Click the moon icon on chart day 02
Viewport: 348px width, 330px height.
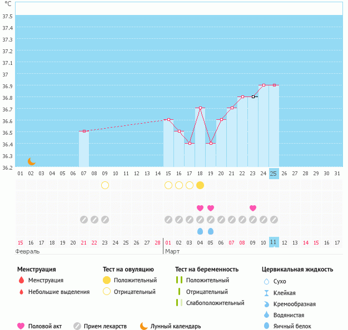click(32, 161)
